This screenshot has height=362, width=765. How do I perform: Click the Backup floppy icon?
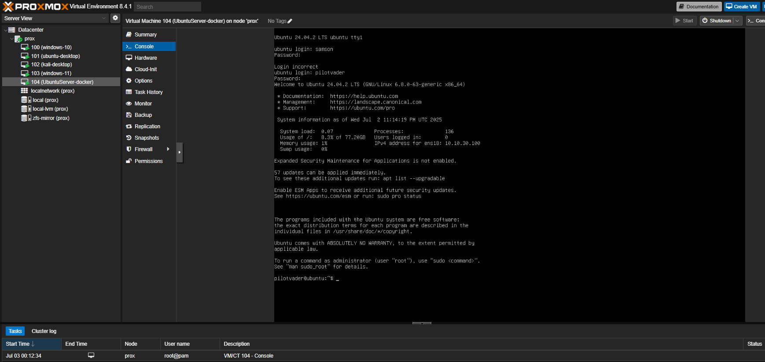[129, 115]
